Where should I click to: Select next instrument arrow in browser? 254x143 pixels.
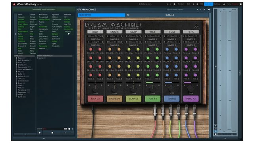(71, 133)
